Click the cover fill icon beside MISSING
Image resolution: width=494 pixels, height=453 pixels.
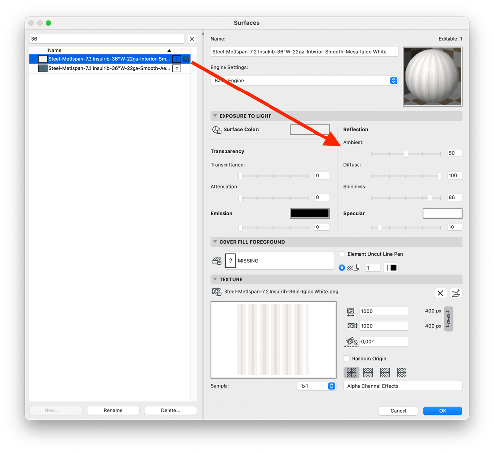point(217,261)
